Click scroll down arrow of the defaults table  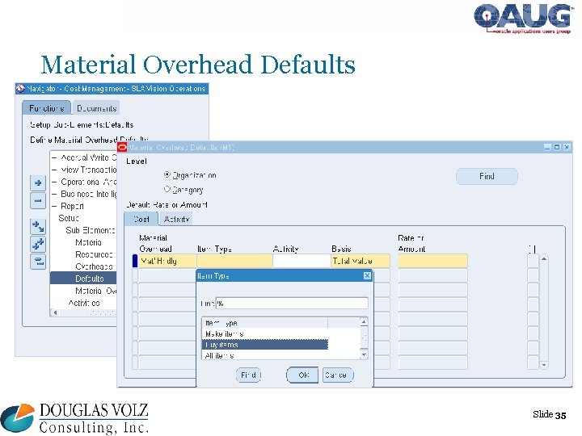point(544,365)
